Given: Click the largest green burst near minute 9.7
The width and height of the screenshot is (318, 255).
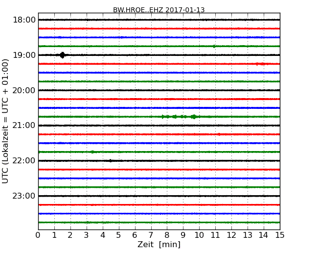Looking at the screenshot, I should pyautogui.click(x=194, y=117).
